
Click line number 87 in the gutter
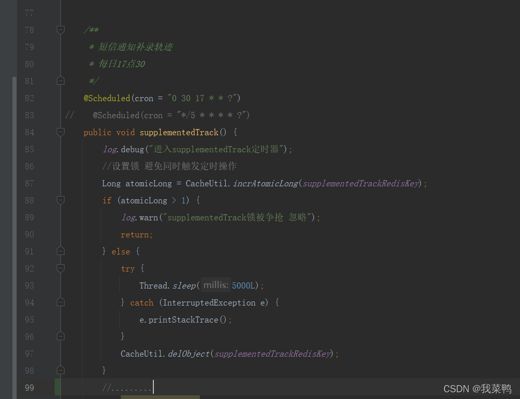tap(29, 183)
